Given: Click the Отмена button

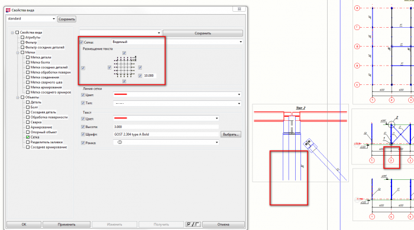Looking at the screenshot, I should coord(224,225).
